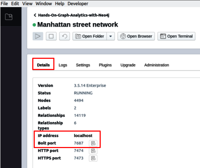The image size is (200, 168).
Task: Launch Open Browser for this database
Action: point(136,36)
